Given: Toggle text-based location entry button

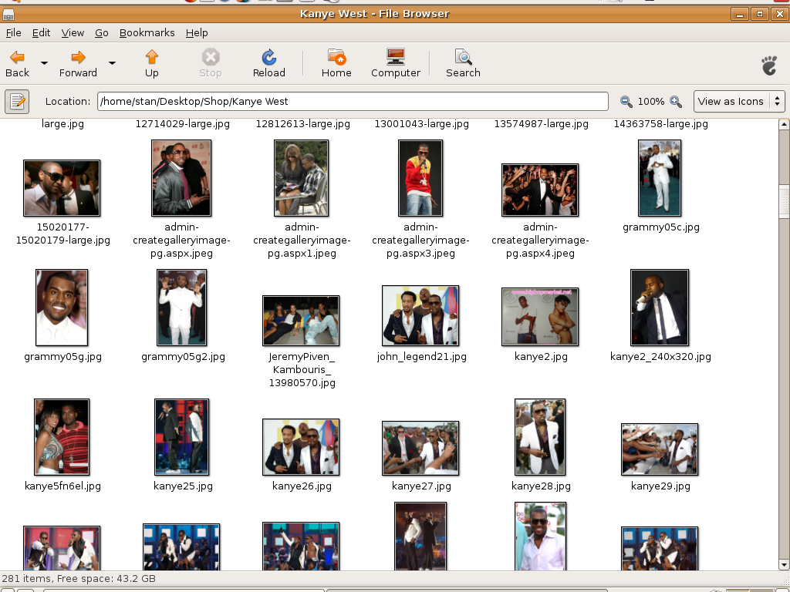Looking at the screenshot, I should click(17, 101).
